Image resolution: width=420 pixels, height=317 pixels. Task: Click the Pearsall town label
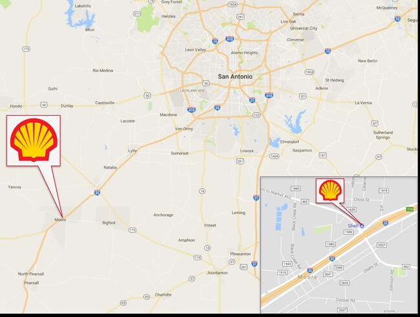32,283
